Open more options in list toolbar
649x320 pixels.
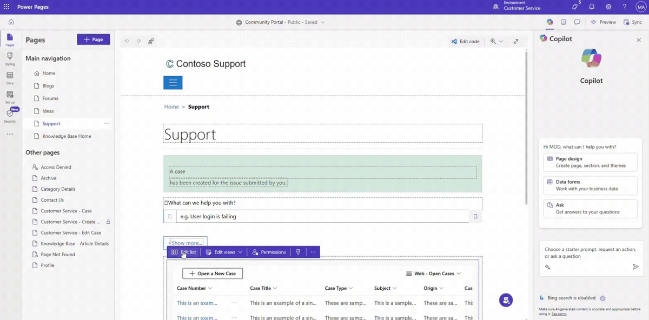coord(313,252)
